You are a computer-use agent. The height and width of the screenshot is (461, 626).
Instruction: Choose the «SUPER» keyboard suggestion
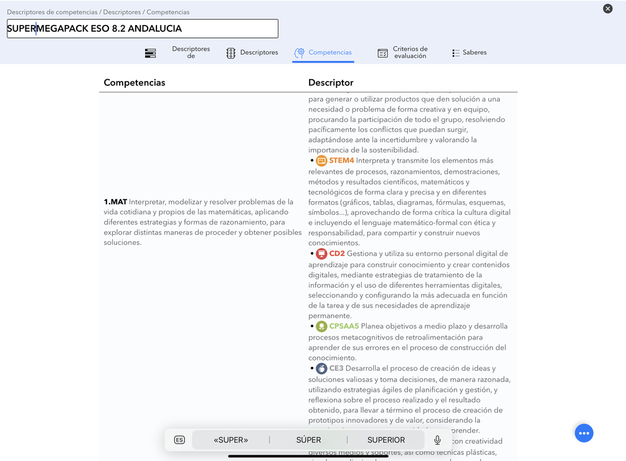230,440
